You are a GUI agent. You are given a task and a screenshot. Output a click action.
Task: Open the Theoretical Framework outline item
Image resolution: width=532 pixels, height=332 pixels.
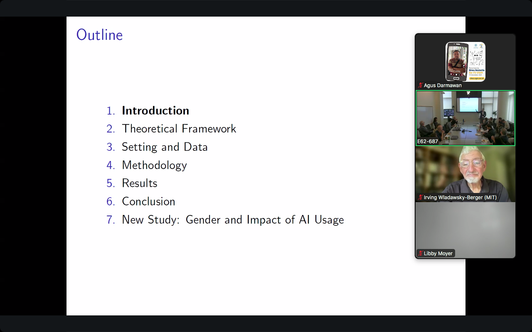tap(179, 129)
